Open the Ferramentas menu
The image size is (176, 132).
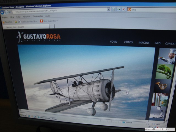(x=38, y=16)
